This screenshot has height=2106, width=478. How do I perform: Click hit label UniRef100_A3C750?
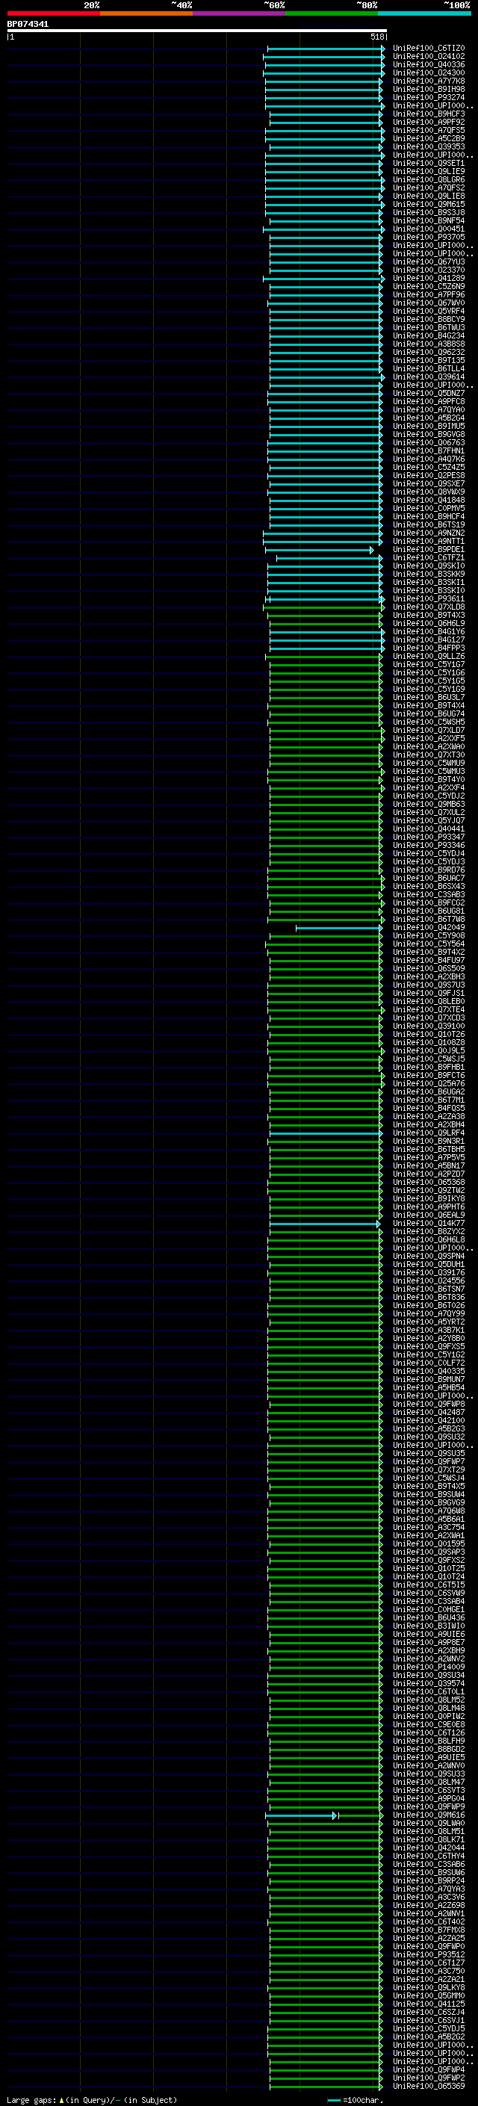[428, 1972]
